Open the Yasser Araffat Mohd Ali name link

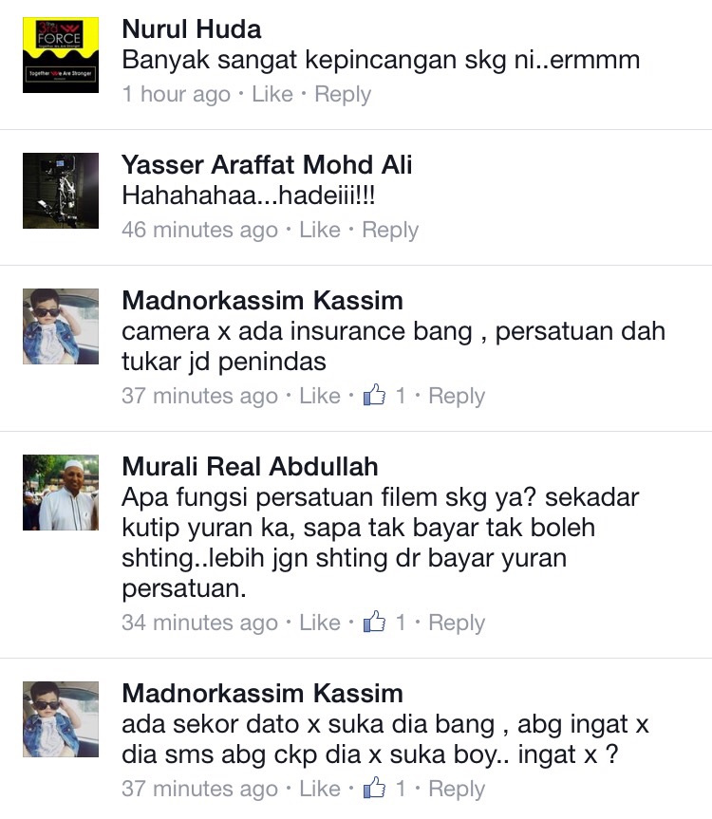point(267,165)
